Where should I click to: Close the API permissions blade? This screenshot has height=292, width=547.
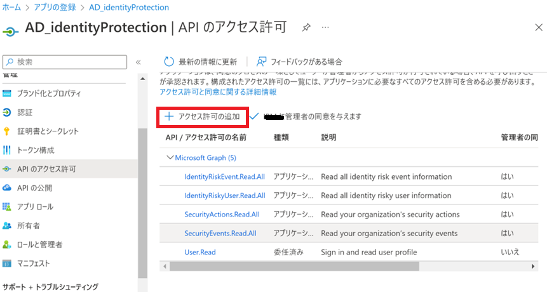(x=539, y=27)
